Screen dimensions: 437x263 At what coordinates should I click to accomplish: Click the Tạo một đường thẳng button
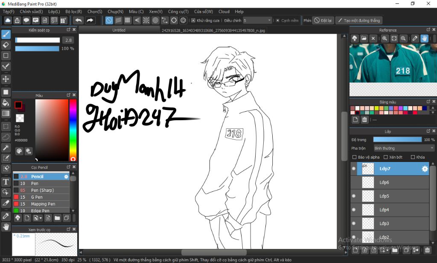[359, 20]
